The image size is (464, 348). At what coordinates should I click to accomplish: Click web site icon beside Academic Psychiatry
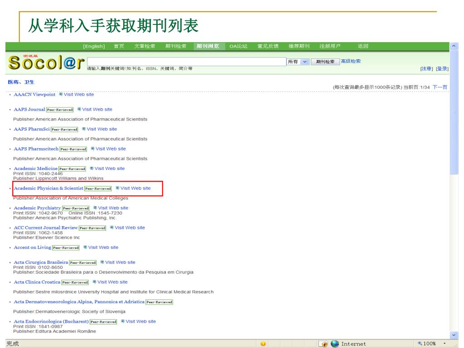click(95, 208)
